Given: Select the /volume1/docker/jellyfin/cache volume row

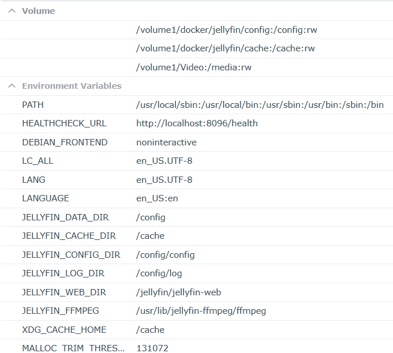Looking at the screenshot, I should (226, 48).
